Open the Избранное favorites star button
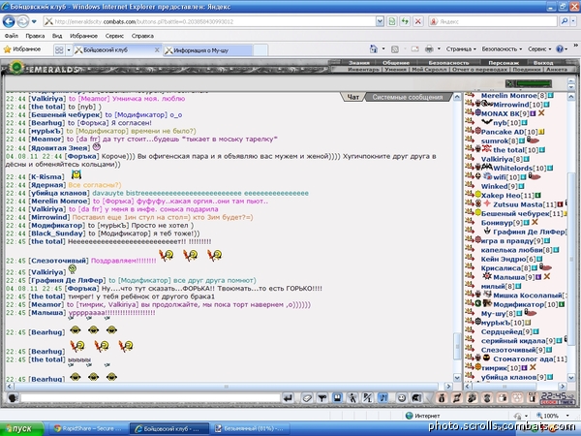Image resolution: width=581 pixels, height=436 pixels. (22, 49)
